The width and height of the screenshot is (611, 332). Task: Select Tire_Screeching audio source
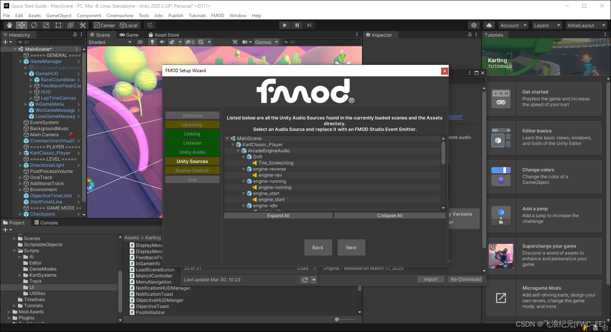click(x=276, y=163)
